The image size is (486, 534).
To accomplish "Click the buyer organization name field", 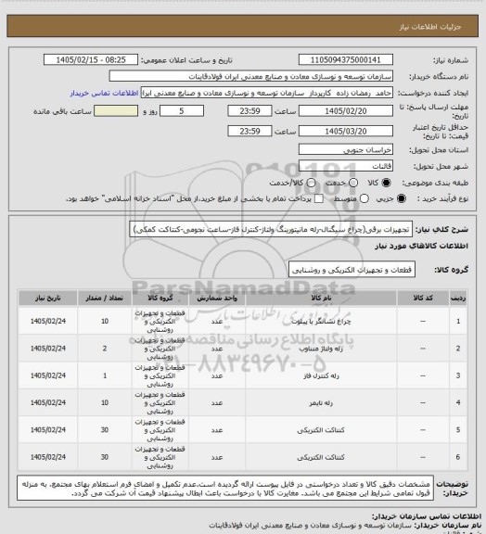I will [250, 76].
